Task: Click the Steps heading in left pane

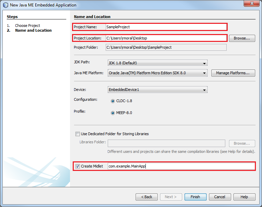Action: 12,17
